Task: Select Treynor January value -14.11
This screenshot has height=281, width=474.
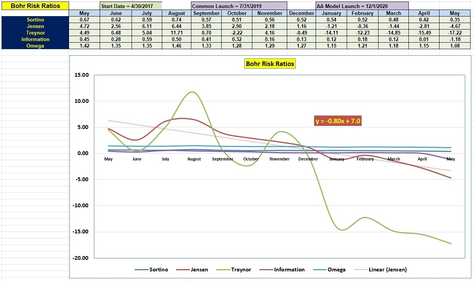Action: click(x=331, y=33)
